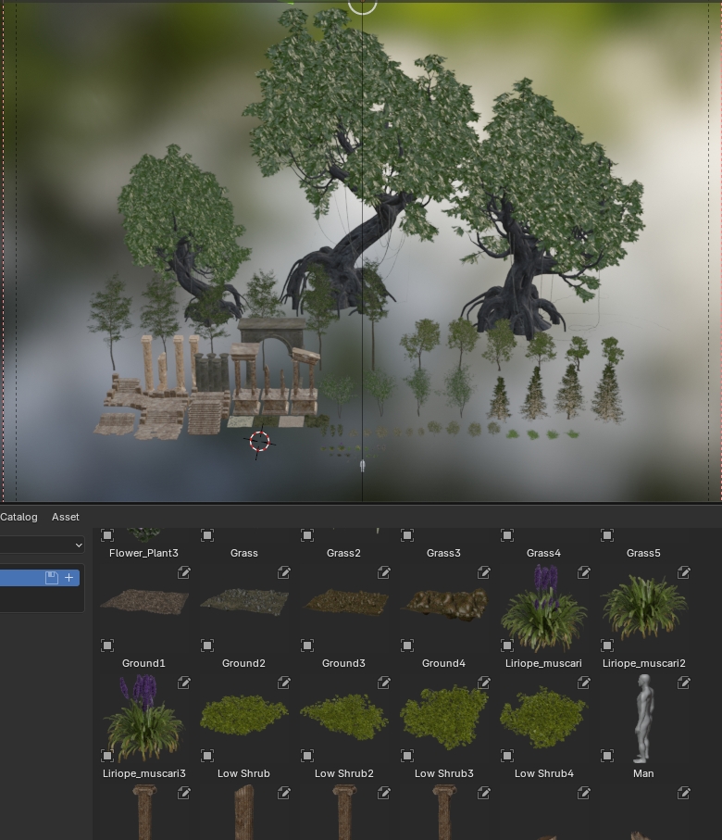Open the asset library dropdown selector
Viewport: 722px width, 840px height.
[42, 545]
